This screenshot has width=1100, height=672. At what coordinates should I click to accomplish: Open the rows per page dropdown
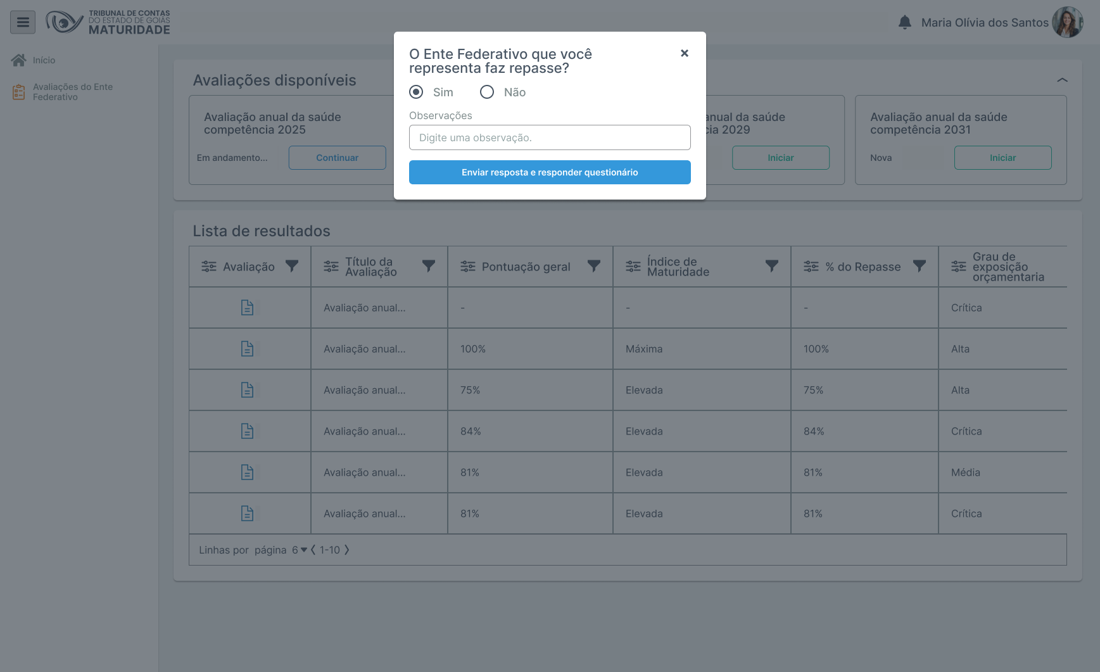click(x=300, y=550)
